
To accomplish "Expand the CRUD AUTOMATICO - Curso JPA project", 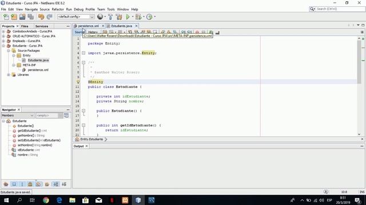I will (x=3, y=36).
